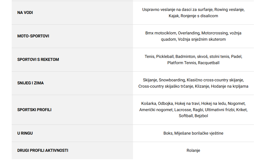
Task: Select Cross-country skijaško trčanje line
Action: coord(193,86)
